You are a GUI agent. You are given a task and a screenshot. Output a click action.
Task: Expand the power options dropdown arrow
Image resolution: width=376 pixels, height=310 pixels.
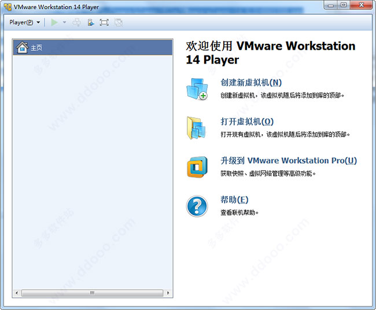64,23
